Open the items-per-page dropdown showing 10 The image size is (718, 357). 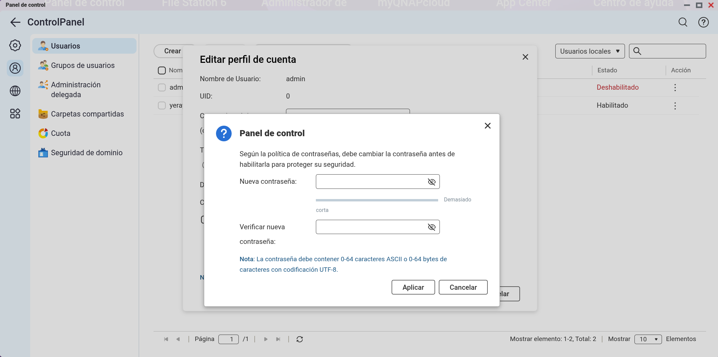point(648,339)
